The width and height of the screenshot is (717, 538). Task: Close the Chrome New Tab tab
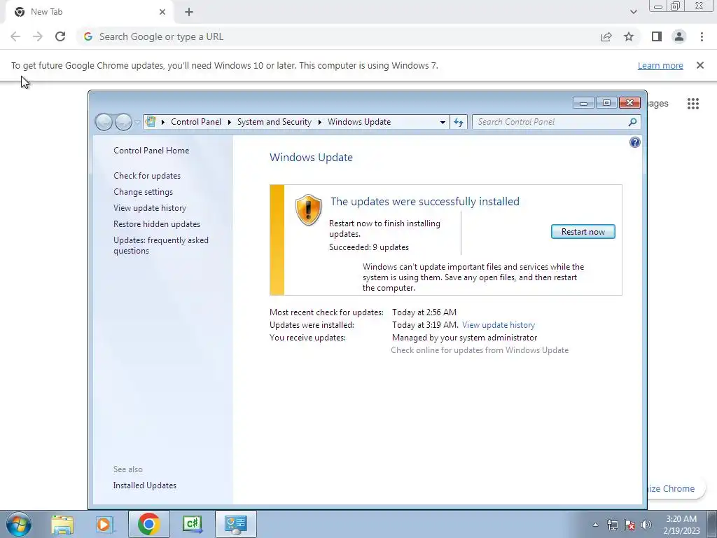tap(162, 12)
